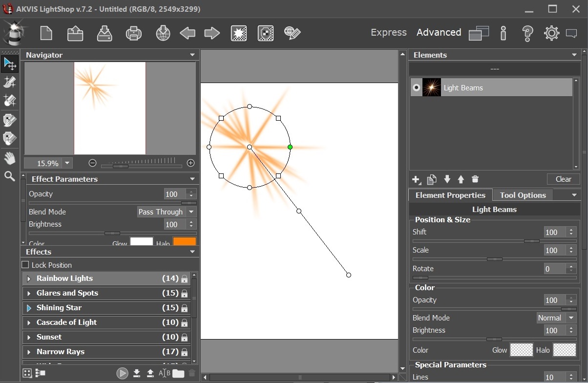Open Effect Parameters Glow white color swatch

142,242
